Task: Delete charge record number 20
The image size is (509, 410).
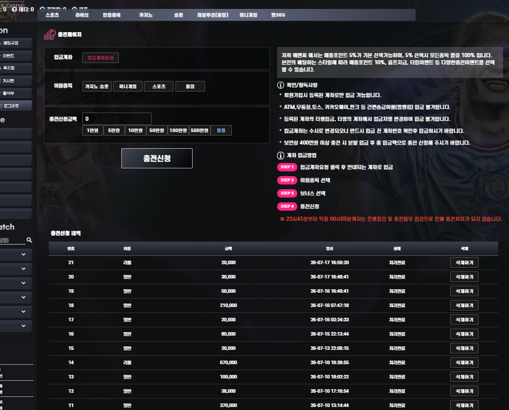Action: point(464,277)
